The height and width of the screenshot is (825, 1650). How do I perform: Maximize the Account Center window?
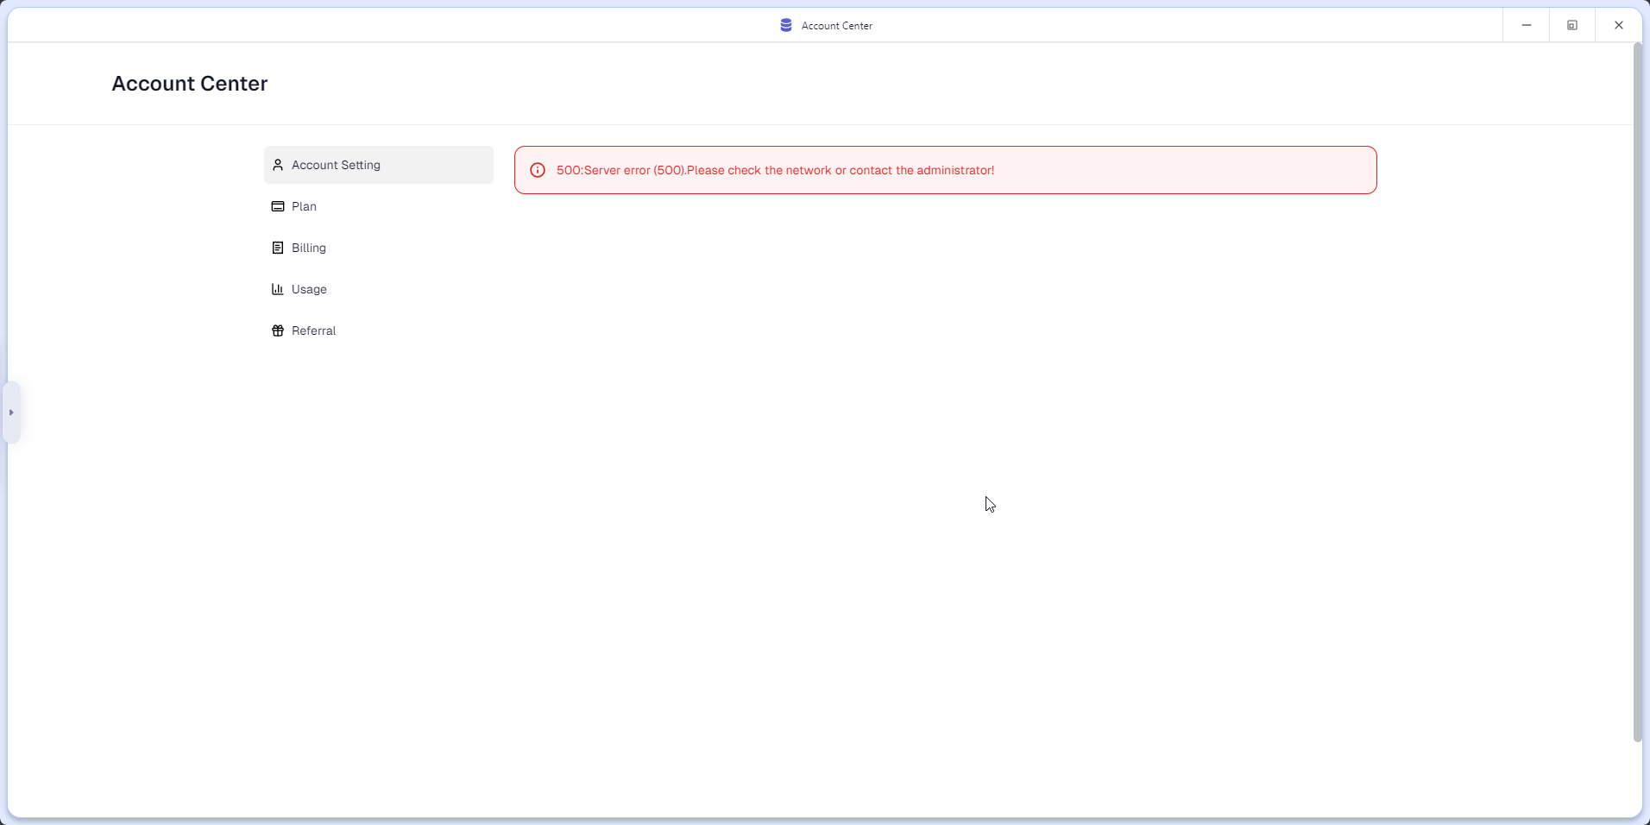click(x=1572, y=25)
